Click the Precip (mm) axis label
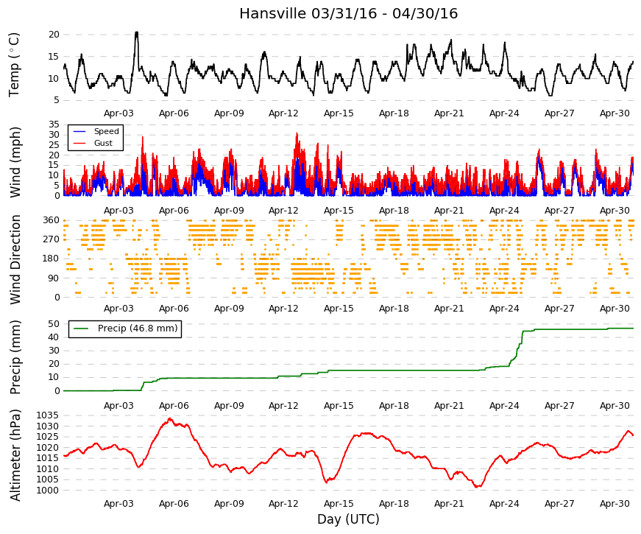Screen dimensions: 641x534 (x=15, y=357)
